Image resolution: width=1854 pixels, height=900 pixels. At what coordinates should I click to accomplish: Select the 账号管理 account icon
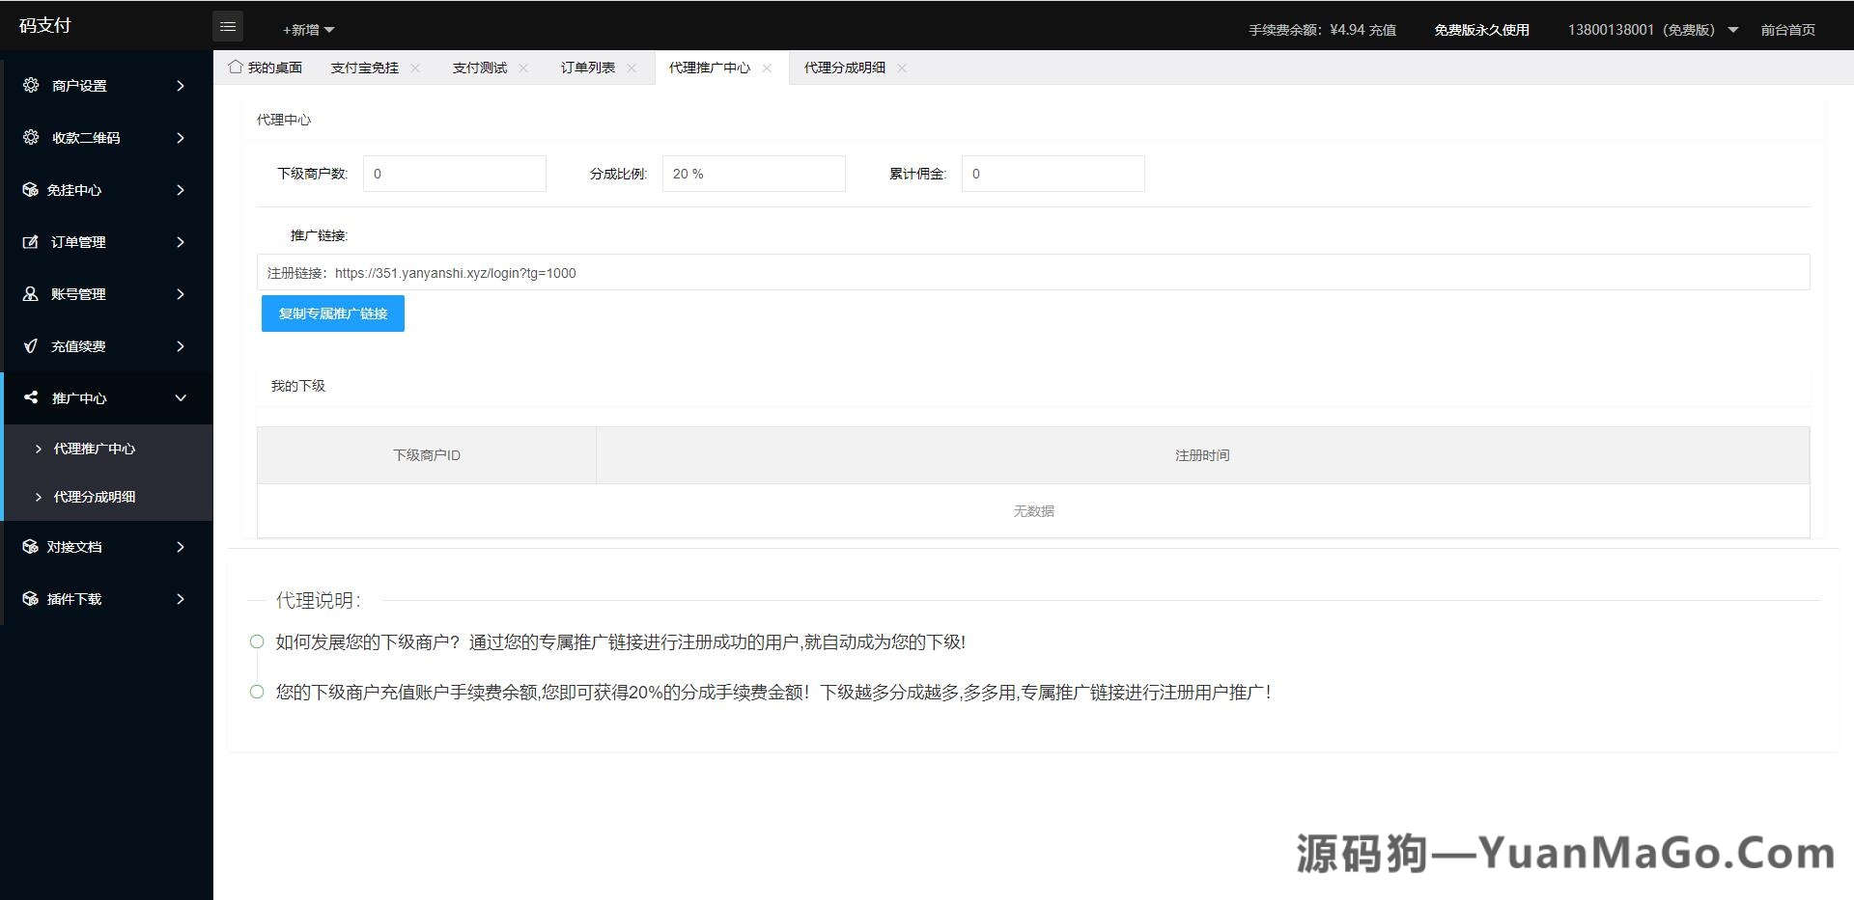pyautogui.click(x=29, y=294)
